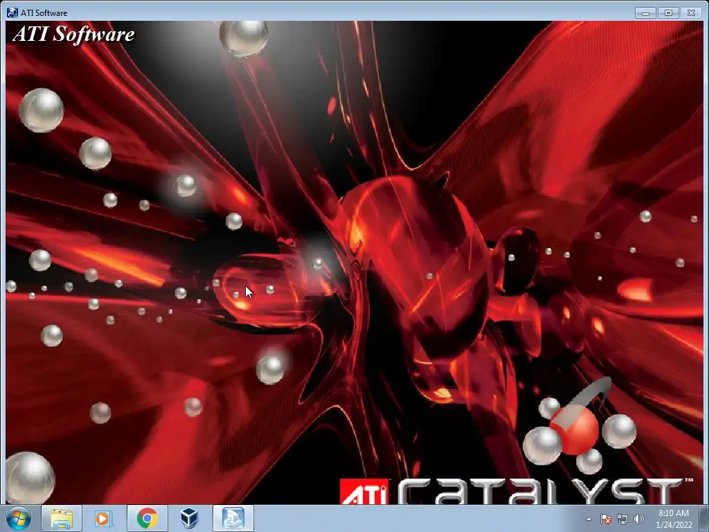Select the ATI Software installer taskbar button
This screenshot has width=709, height=532.
point(233,518)
